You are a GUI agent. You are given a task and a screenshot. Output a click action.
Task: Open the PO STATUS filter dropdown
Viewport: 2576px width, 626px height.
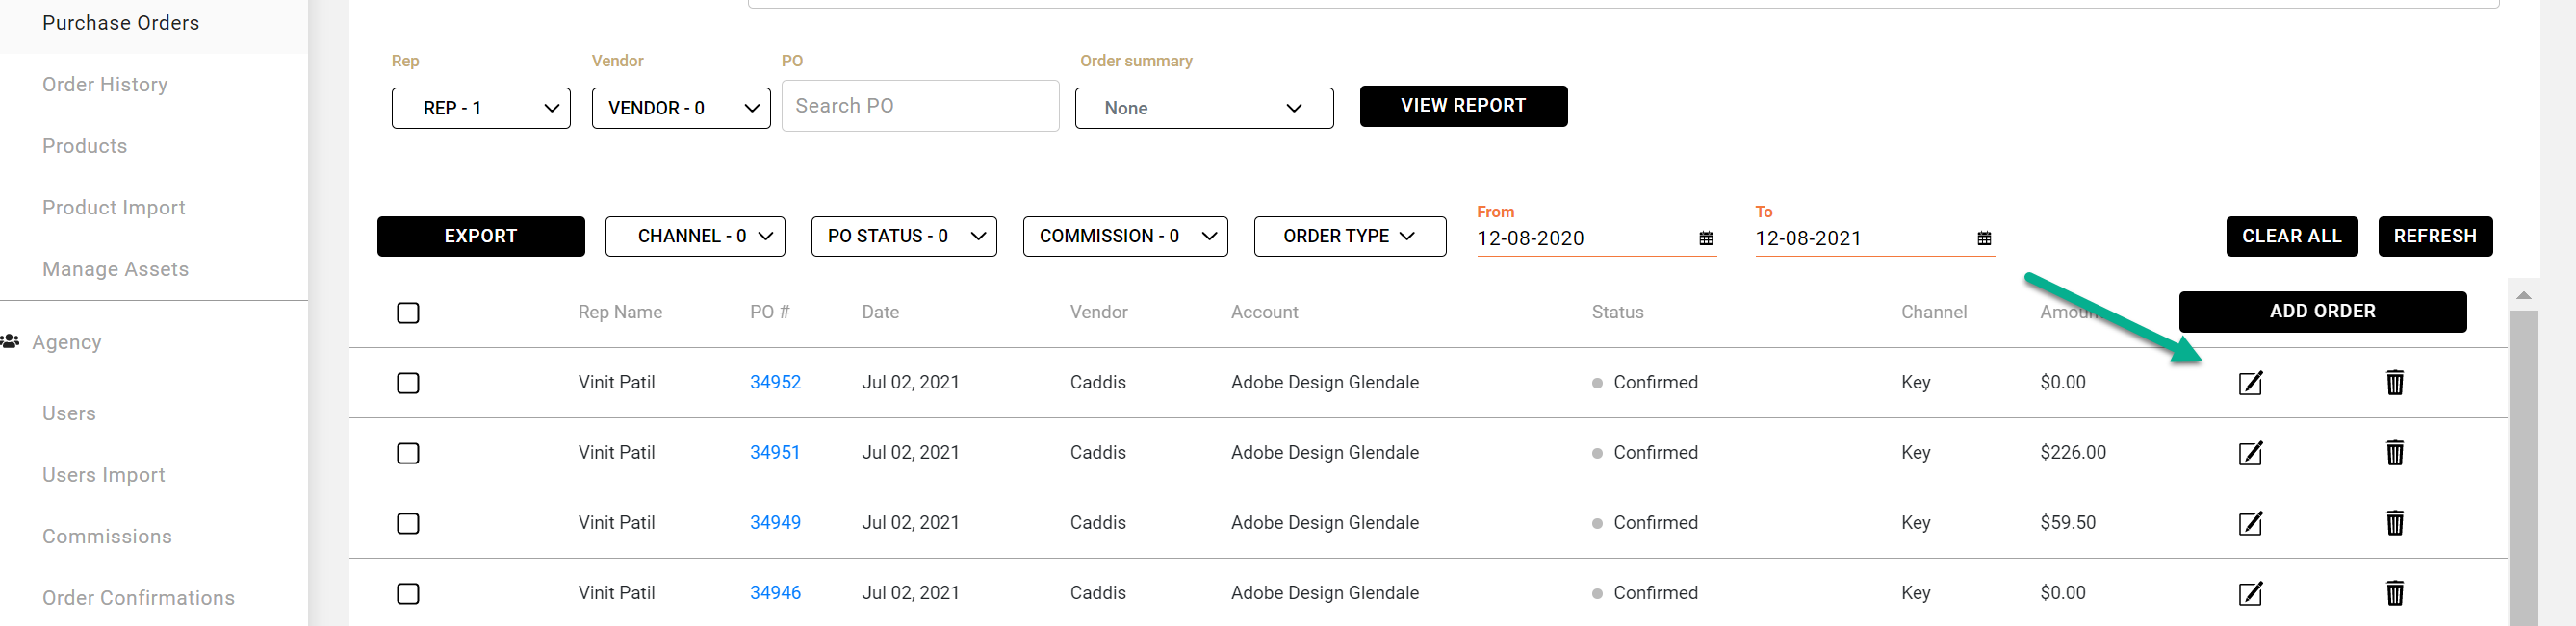[903, 237]
